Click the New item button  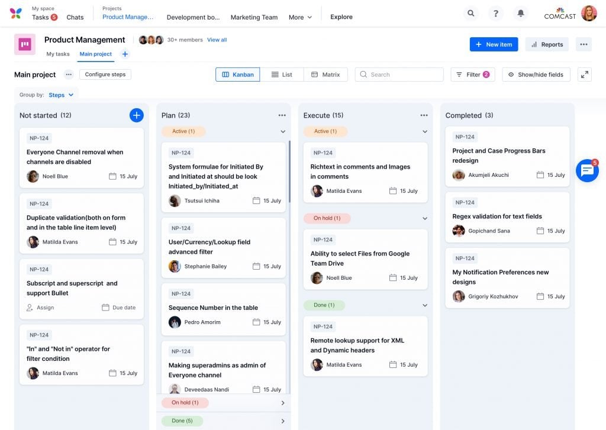tap(494, 44)
